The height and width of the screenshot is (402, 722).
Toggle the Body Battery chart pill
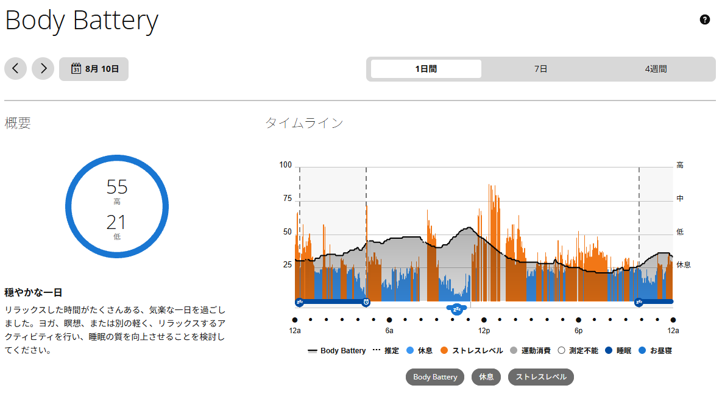[x=434, y=376]
